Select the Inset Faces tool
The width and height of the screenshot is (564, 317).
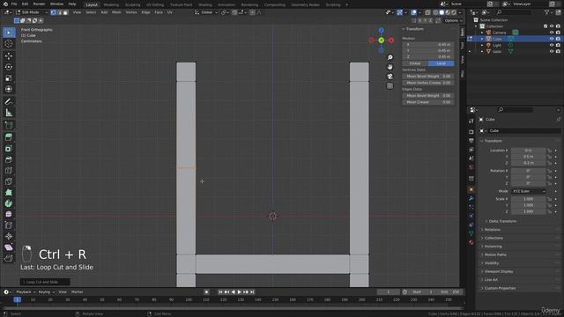point(9,149)
